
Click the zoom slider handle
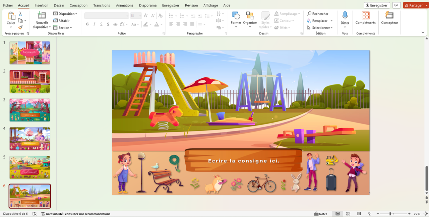click(390, 214)
